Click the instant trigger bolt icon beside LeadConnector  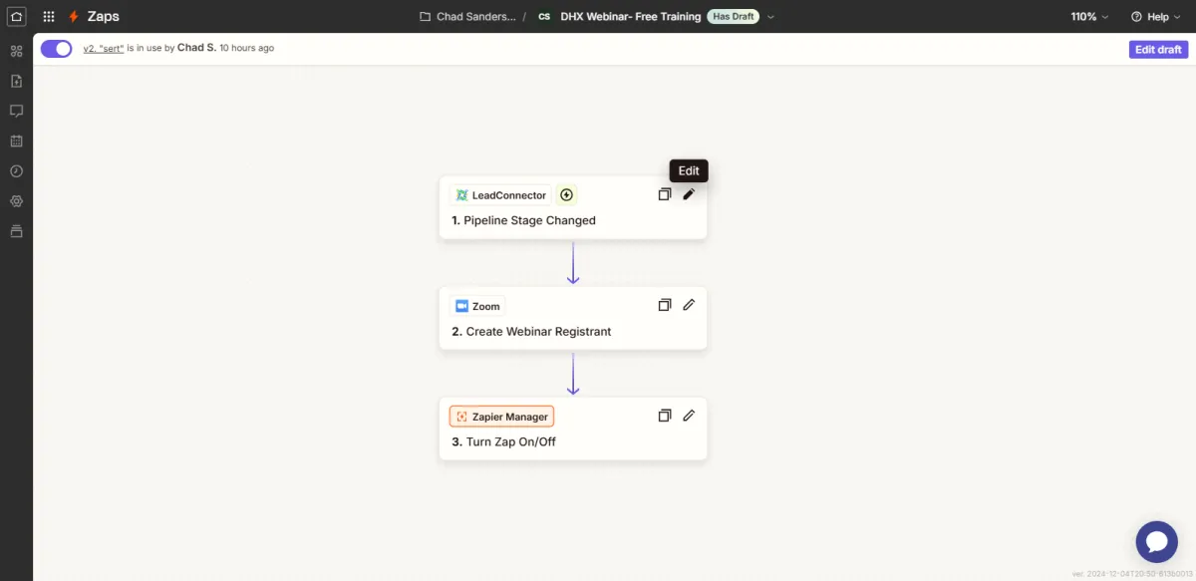(x=566, y=195)
